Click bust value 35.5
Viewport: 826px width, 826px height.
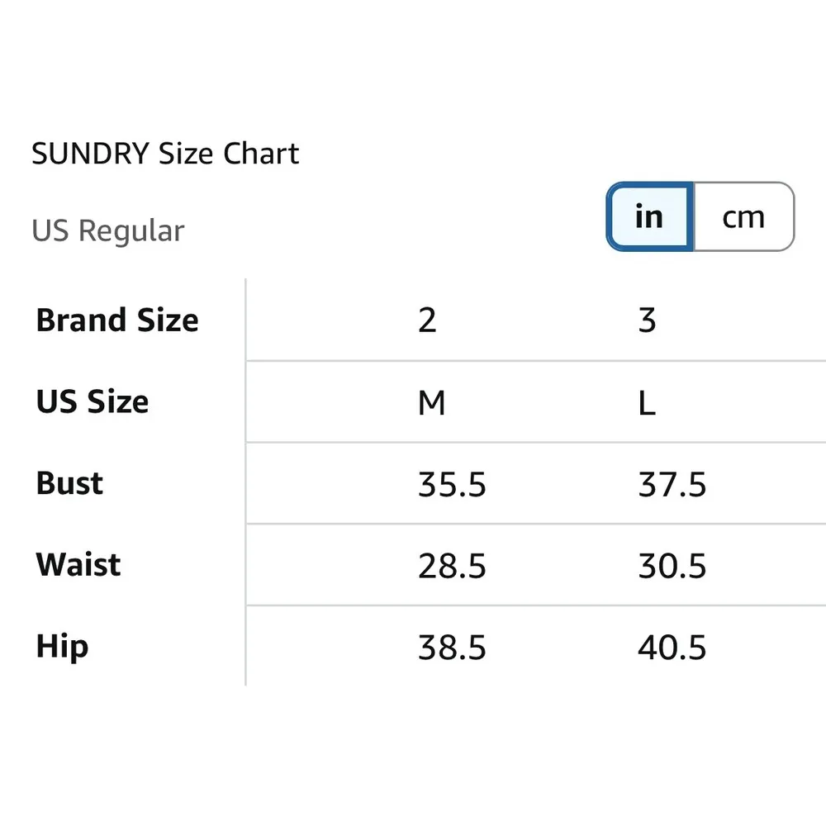point(452,485)
